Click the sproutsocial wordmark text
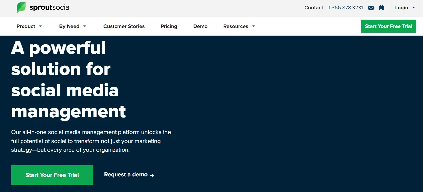 pos(50,7)
